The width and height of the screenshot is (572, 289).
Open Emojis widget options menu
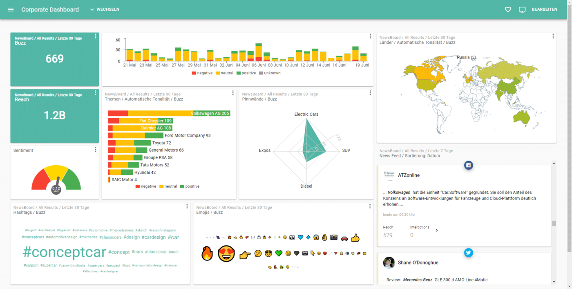[x=370, y=206]
